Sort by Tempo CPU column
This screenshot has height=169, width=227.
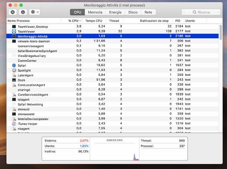[94, 21]
